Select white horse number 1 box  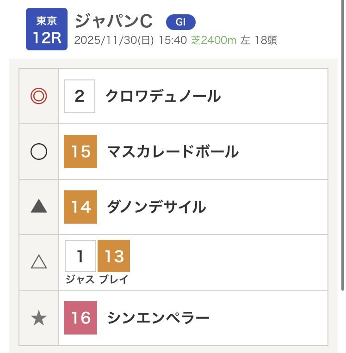coord(80,256)
